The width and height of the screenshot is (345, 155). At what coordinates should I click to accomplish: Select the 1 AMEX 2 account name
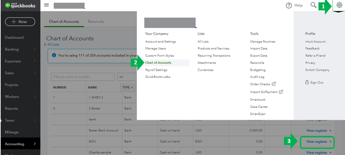pos(96,97)
